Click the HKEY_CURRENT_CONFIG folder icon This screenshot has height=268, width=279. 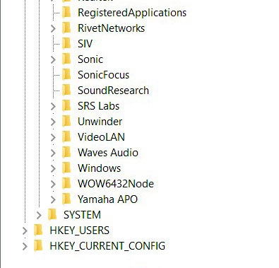[38, 245]
